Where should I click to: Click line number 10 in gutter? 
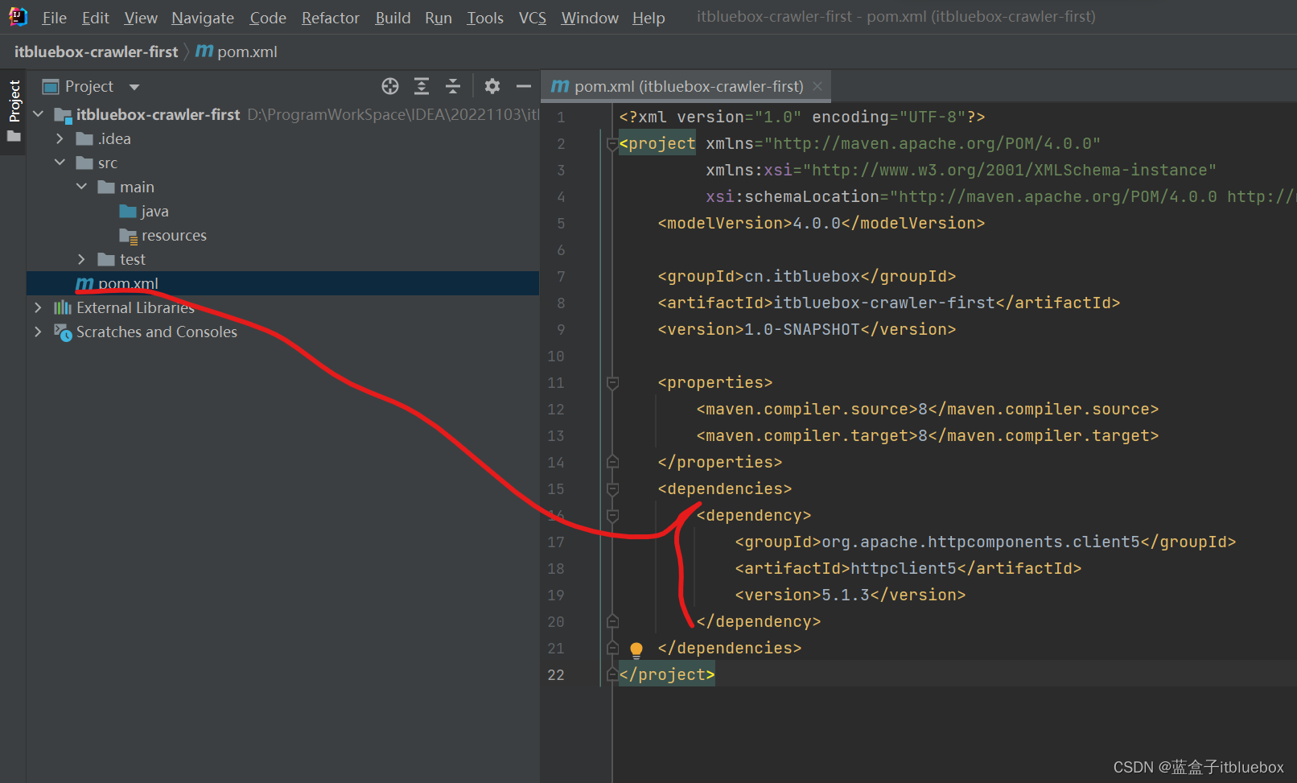click(556, 356)
